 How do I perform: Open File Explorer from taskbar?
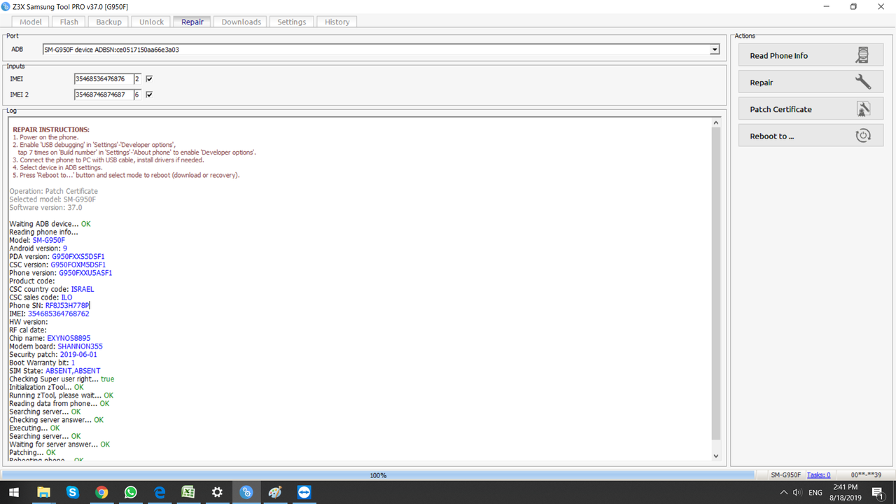click(x=43, y=493)
